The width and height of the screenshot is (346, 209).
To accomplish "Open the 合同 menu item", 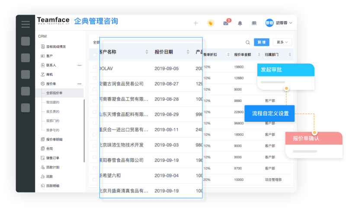I will (x=49, y=149).
